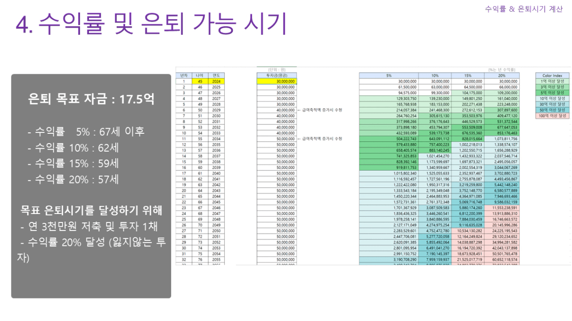The height and width of the screenshot is (321, 572).
Task: Select the cell '60,652,118,574'
Action: tap(501, 259)
